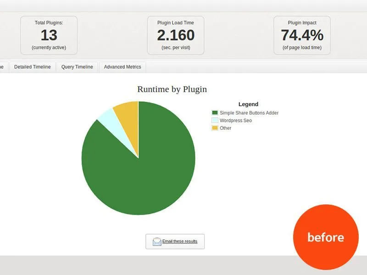Click the Total Plugins 13 stat box
The width and height of the screenshot is (367, 275).
pos(49,35)
